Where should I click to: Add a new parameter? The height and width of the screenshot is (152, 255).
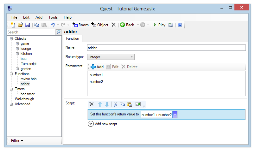(97, 67)
